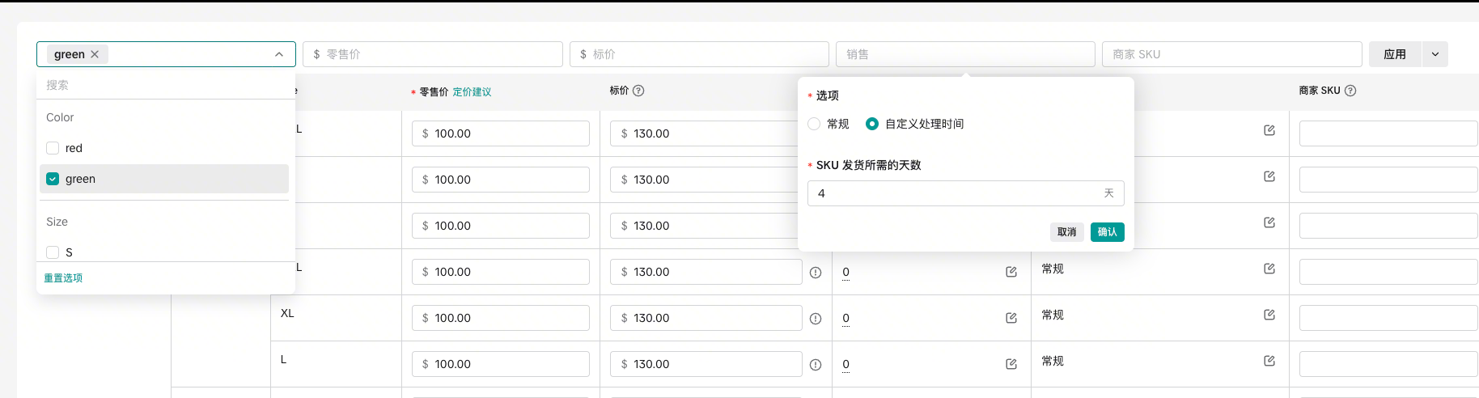1479x398 pixels.
Task: Click help icon next to 商家 SKU header
Action: (1350, 91)
